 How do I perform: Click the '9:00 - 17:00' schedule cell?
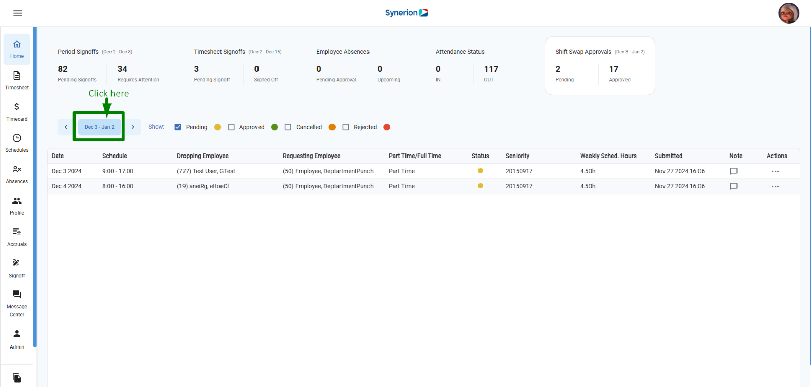(118, 171)
